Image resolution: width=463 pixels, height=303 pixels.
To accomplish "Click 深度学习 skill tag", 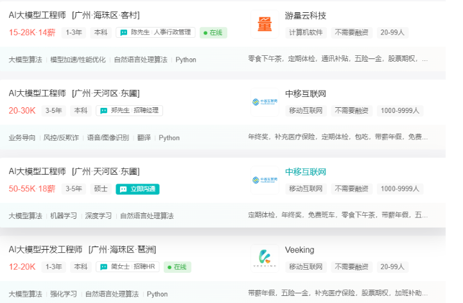I will pyautogui.click(x=98, y=216).
